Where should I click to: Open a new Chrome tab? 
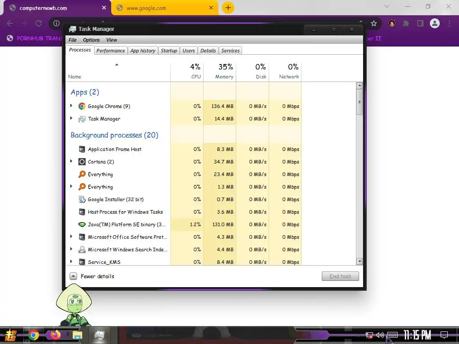pos(228,8)
